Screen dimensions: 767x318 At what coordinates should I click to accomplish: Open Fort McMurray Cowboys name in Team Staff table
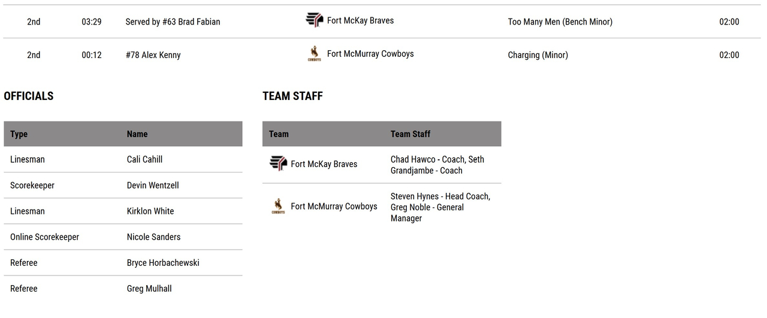(x=334, y=207)
